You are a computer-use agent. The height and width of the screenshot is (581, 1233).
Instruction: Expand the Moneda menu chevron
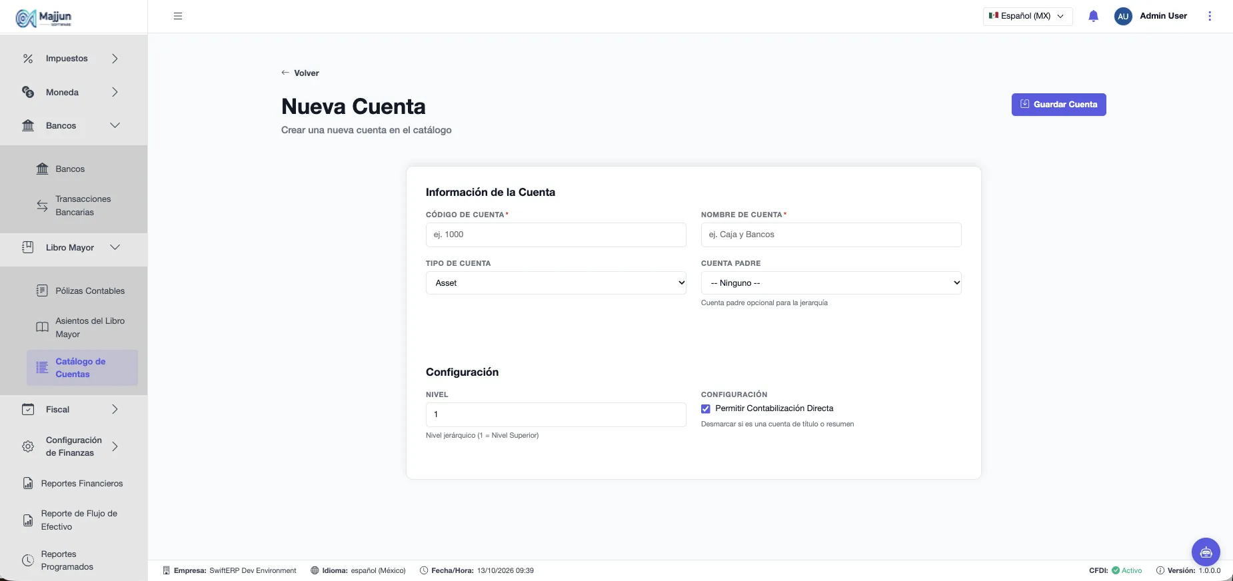click(115, 92)
